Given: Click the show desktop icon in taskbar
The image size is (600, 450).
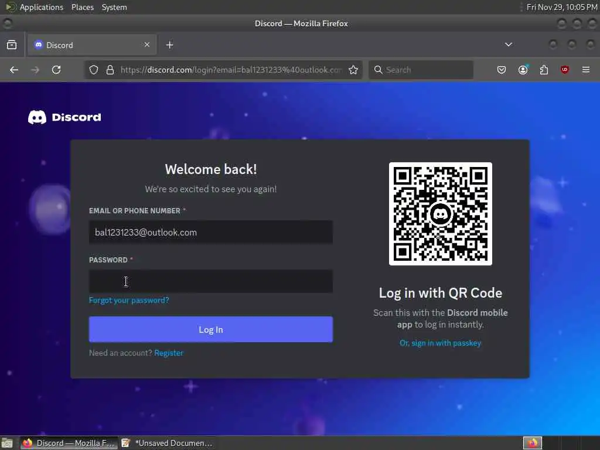Looking at the screenshot, I should pyautogui.click(x=7, y=443).
